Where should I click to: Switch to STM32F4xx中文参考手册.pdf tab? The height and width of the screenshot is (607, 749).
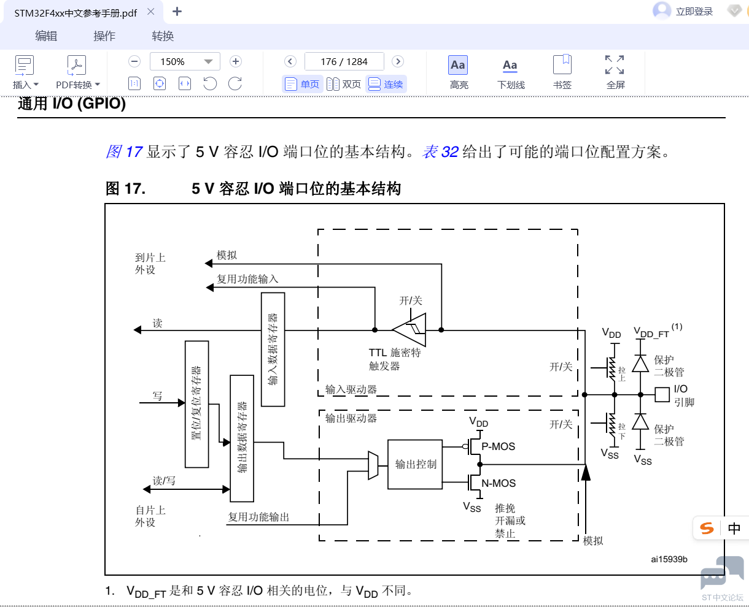(x=76, y=12)
